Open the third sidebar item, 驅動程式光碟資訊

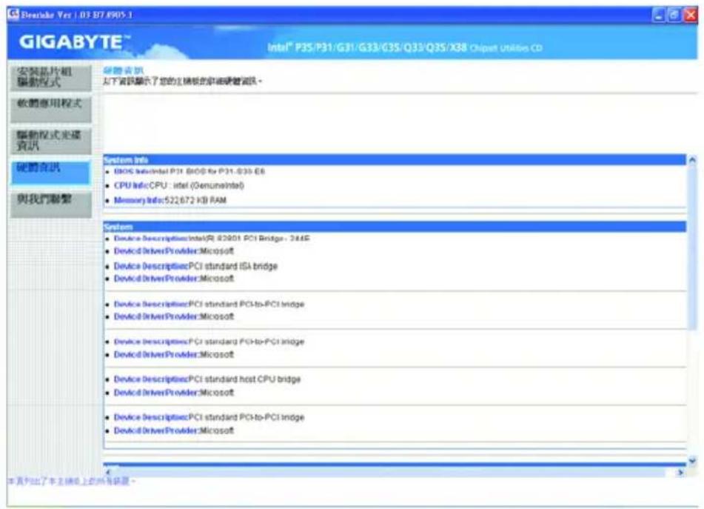[x=51, y=141]
